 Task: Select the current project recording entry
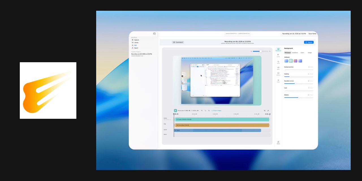(141, 55)
